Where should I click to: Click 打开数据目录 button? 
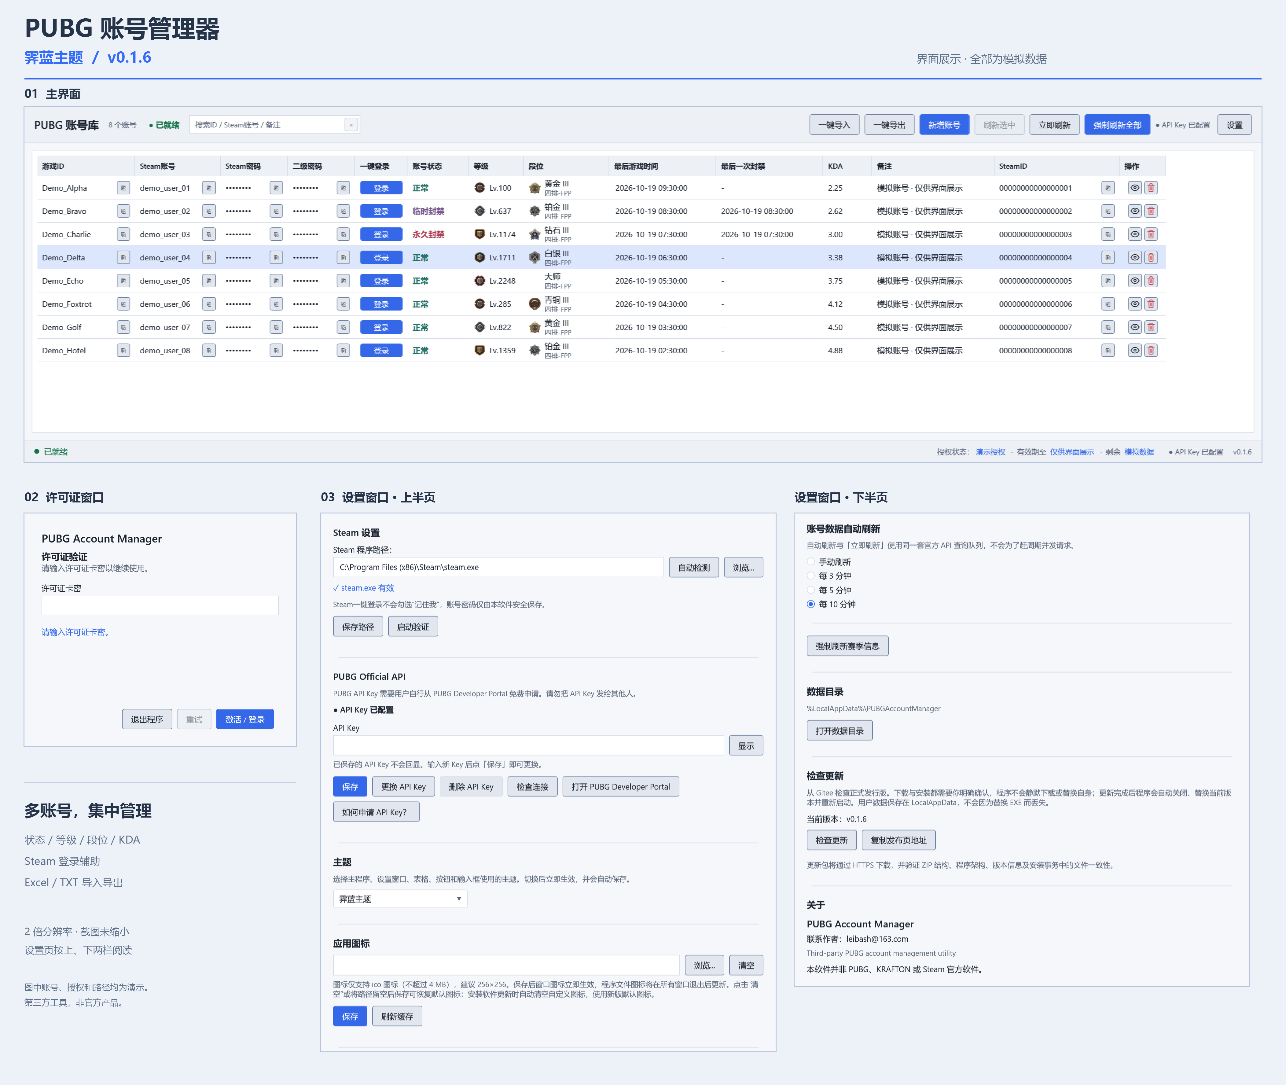click(840, 731)
